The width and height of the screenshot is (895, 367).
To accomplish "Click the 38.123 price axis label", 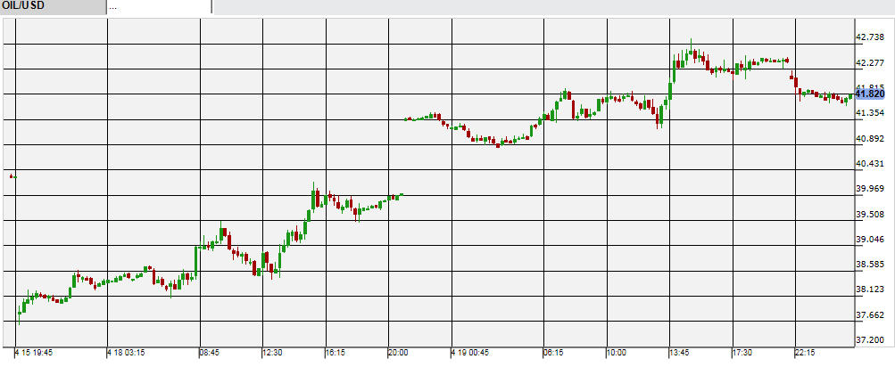I will [870, 290].
